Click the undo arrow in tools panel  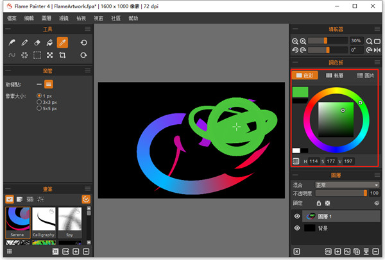(x=83, y=42)
